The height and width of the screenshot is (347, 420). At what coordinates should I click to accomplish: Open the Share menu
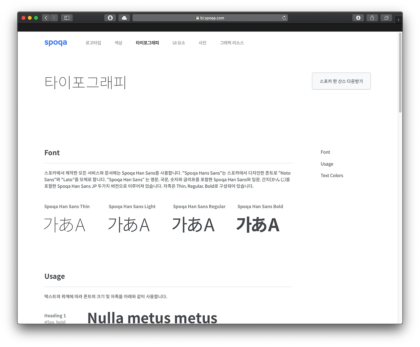[372, 18]
